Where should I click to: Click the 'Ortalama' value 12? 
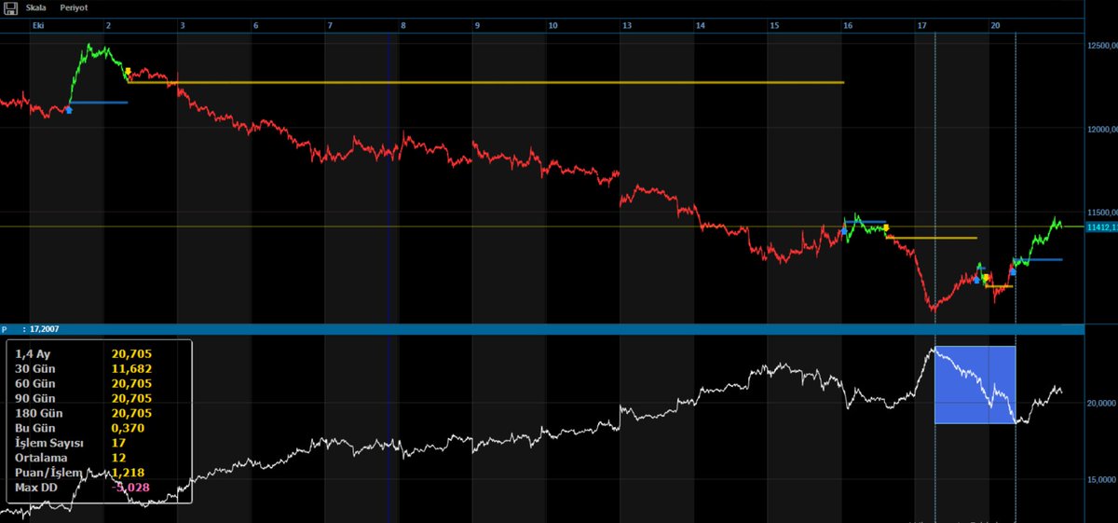pos(118,458)
